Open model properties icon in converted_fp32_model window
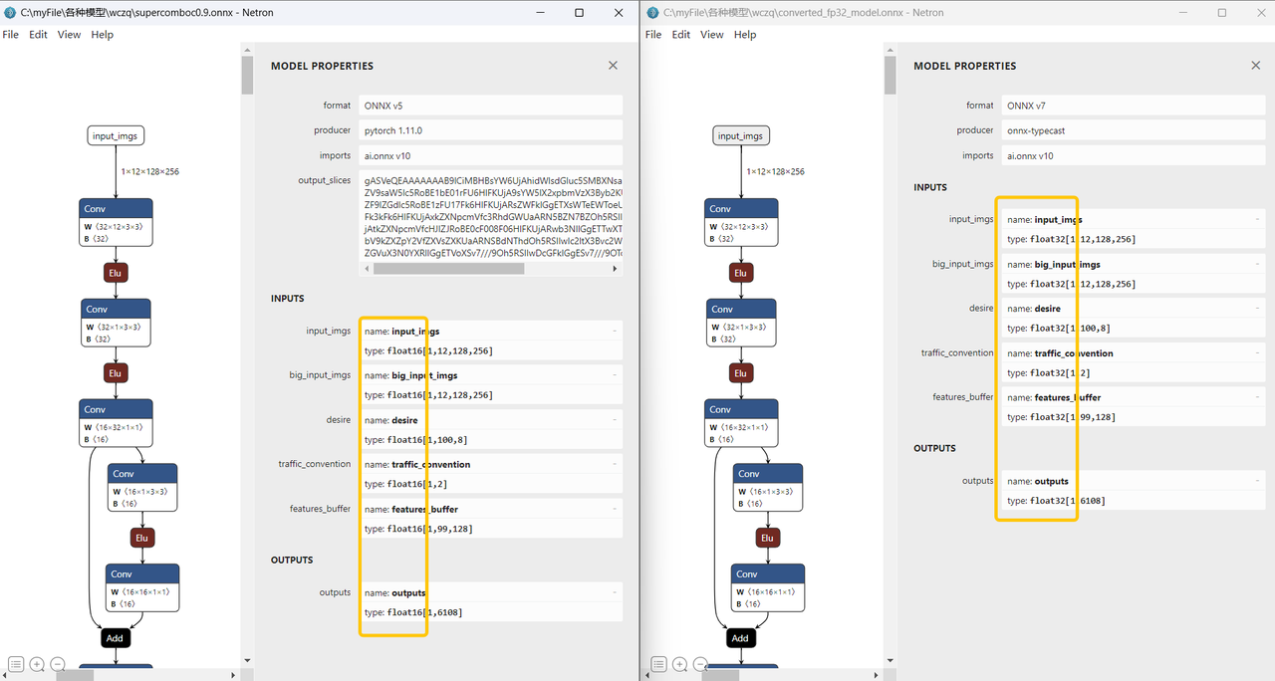The image size is (1275, 681). pos(658,664)
